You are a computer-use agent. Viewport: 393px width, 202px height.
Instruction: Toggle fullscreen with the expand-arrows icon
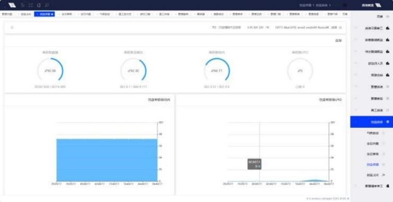30,5
